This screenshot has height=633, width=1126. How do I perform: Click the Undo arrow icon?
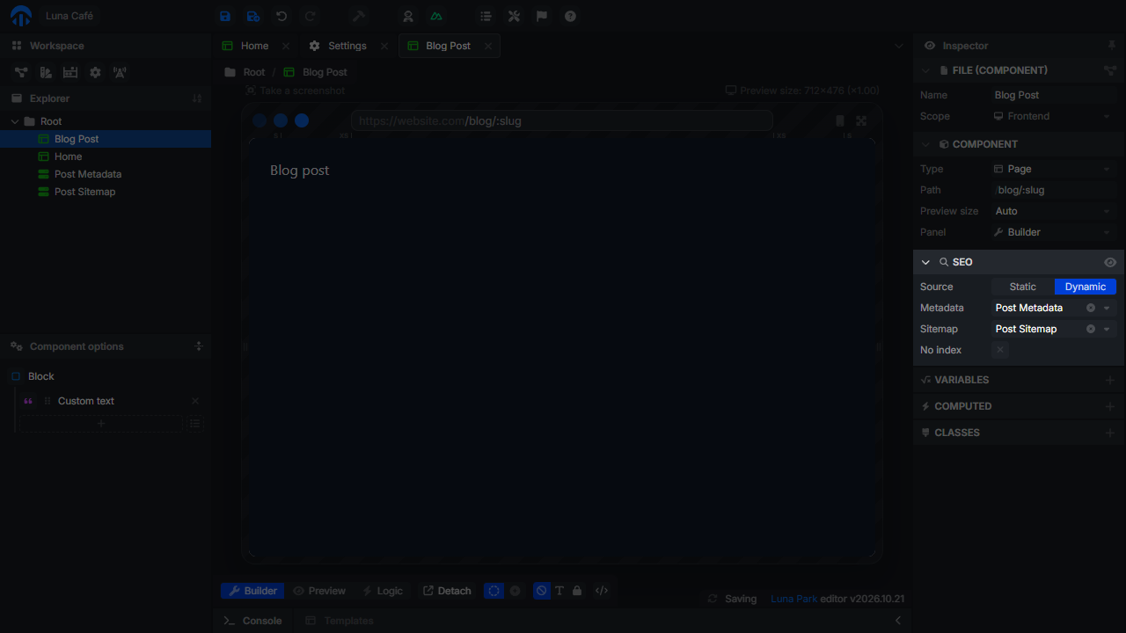click(x=281, y=16)
